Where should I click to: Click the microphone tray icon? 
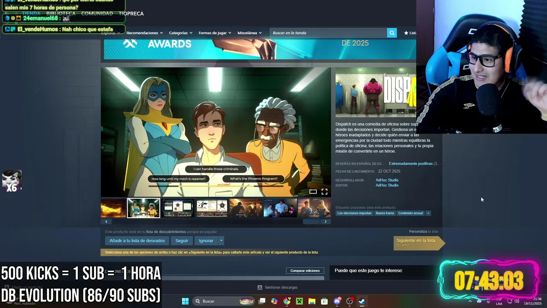(x=488, y=301)
